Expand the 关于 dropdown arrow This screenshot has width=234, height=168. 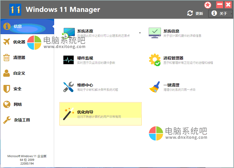[231, 14]
